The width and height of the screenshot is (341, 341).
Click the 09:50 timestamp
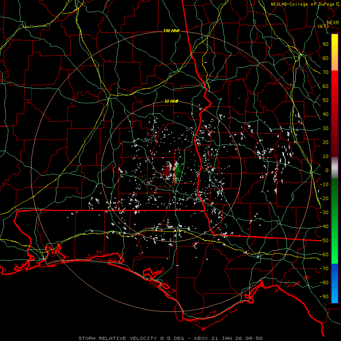253,338
